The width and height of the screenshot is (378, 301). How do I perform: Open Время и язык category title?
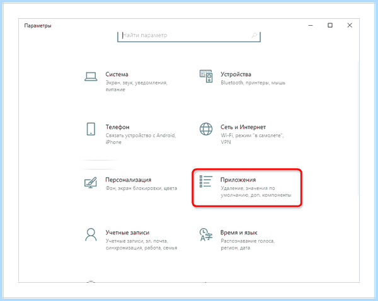point(239,233)
